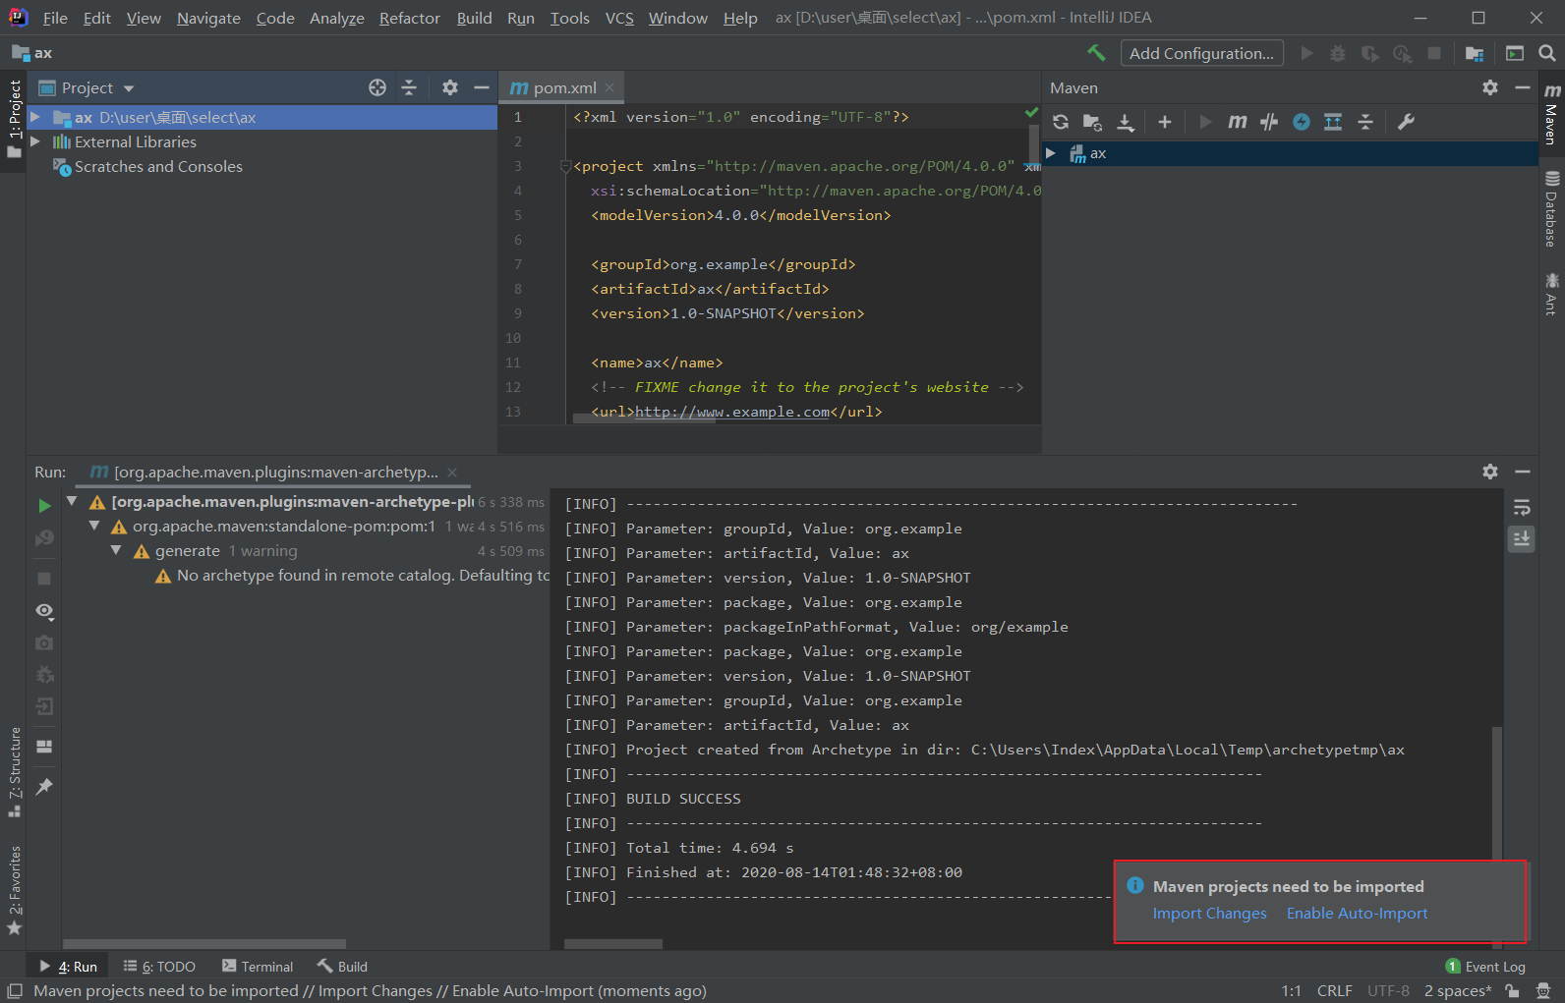Open the Build tool window tab
Image resolution: width=1565 pixels, height=1003 pixels.
[342, 967]
